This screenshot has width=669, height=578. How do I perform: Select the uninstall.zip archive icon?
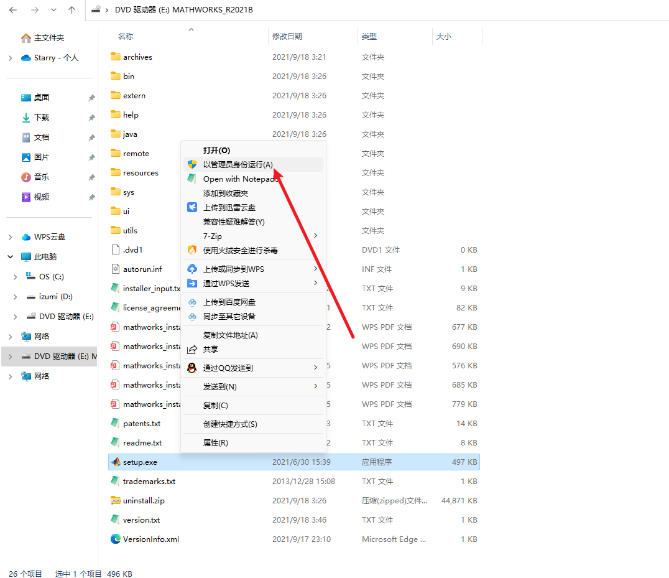pyautogui.click(x=115, y=500)
